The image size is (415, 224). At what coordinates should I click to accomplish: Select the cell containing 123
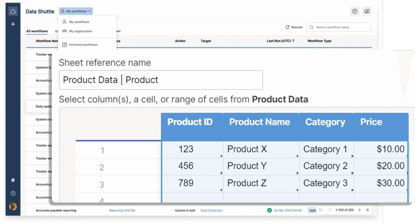point(193,149)
